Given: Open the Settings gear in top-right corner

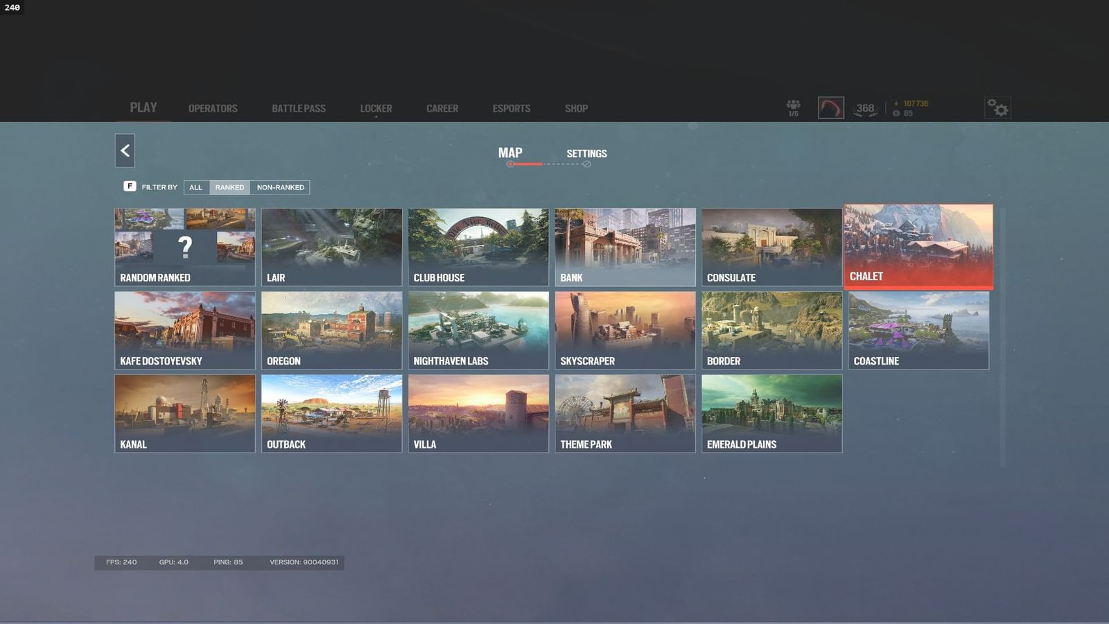Looking at the screenshot, I should click(998, 108).
